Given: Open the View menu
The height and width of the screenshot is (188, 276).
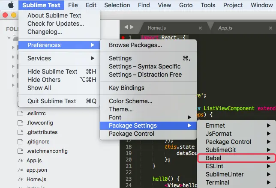Looking at the screenshot, I should tap(165, 5).
